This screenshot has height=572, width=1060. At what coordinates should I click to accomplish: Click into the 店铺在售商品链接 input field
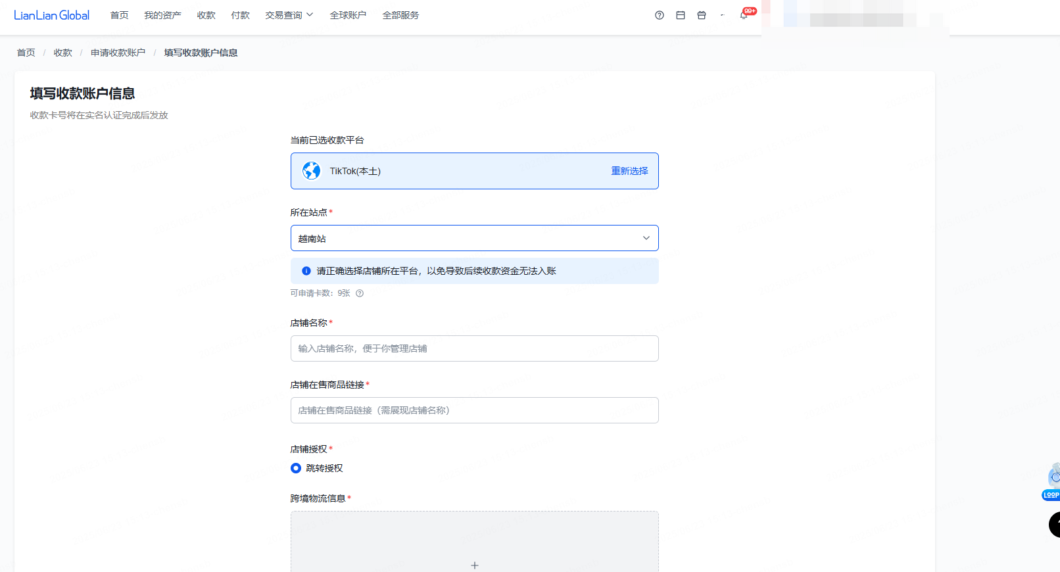coord(474,410)
